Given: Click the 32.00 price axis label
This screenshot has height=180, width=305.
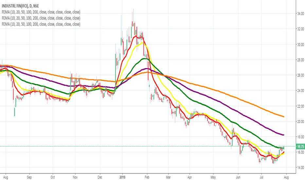Looking at the screenshot, I should click(x=300, y=29).
